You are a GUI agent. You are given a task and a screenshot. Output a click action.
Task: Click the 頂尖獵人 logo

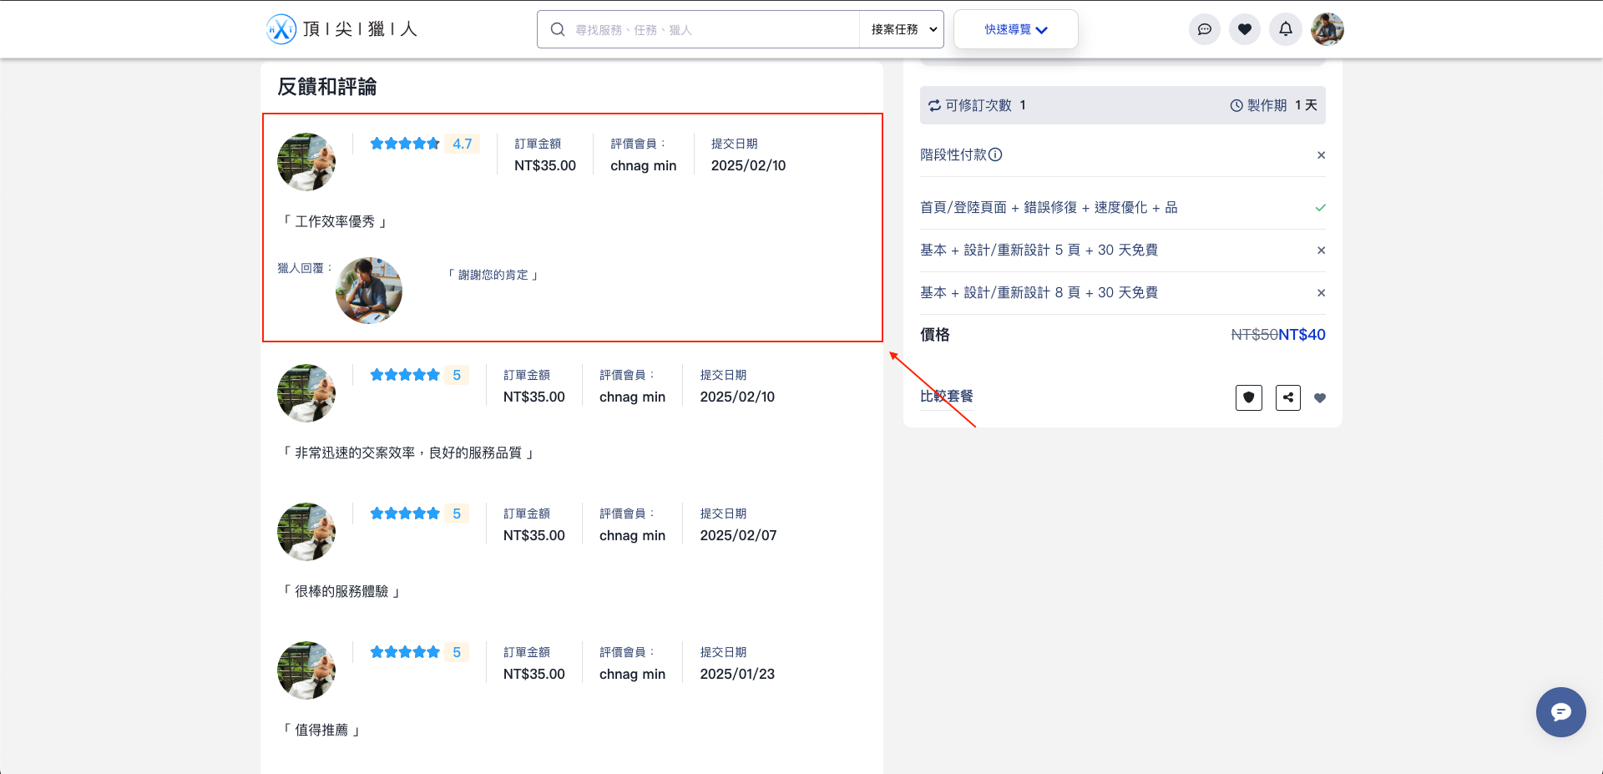[x=341, y=28]
